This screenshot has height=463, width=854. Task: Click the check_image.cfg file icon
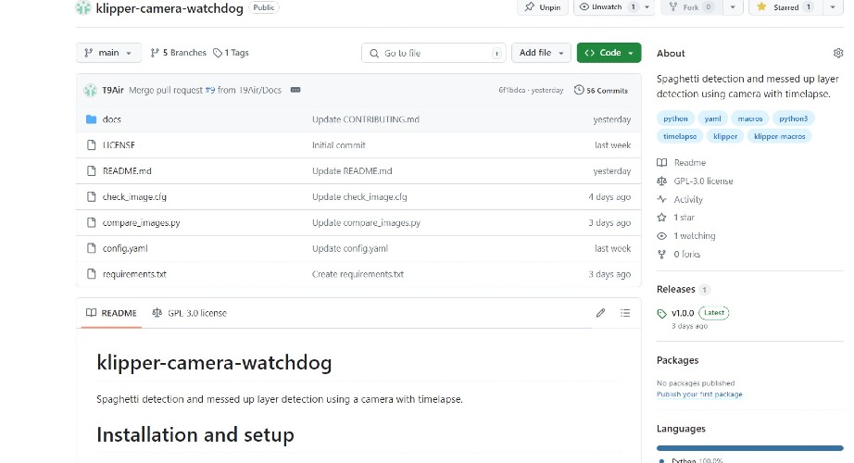click(x=91, y=196)
